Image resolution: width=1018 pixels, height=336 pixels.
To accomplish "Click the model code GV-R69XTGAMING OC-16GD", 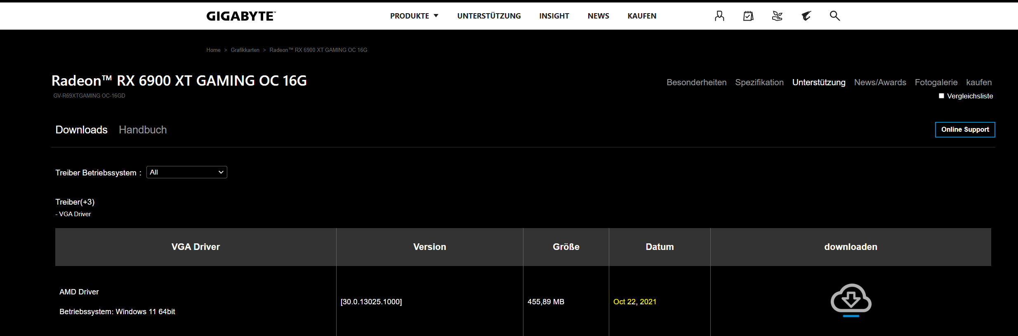I will (x=89, y=96).
